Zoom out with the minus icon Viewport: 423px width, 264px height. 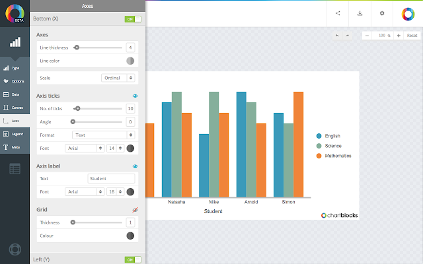pos(367,36)
